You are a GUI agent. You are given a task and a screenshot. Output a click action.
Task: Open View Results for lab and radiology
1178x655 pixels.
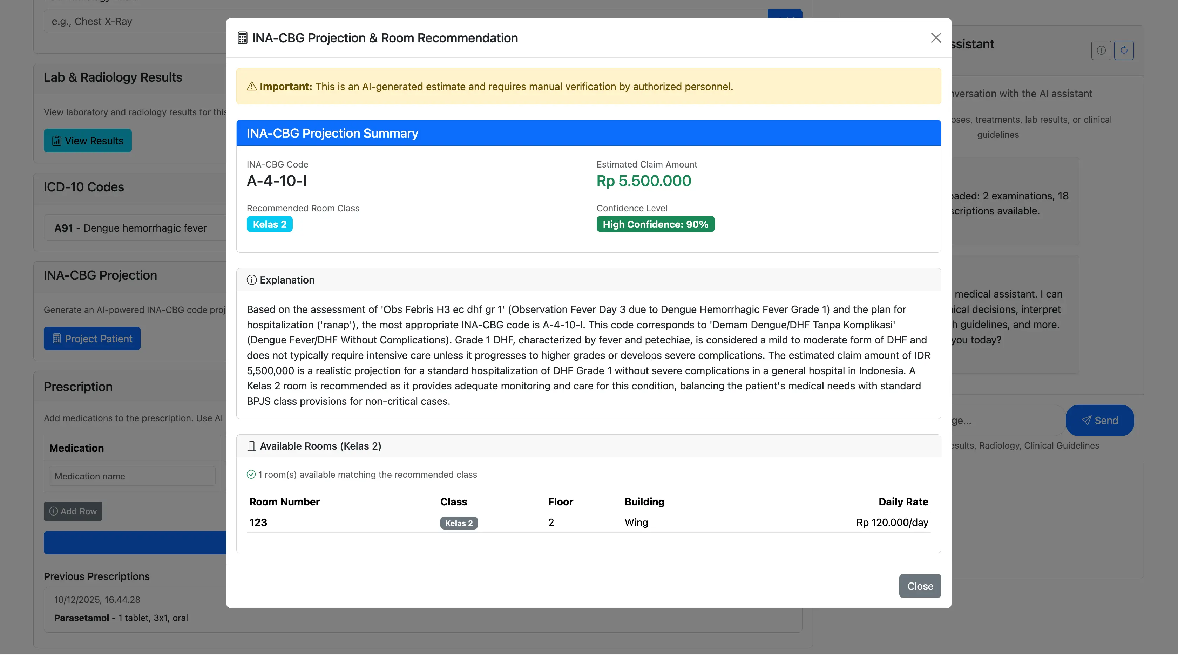click(88, 141)
